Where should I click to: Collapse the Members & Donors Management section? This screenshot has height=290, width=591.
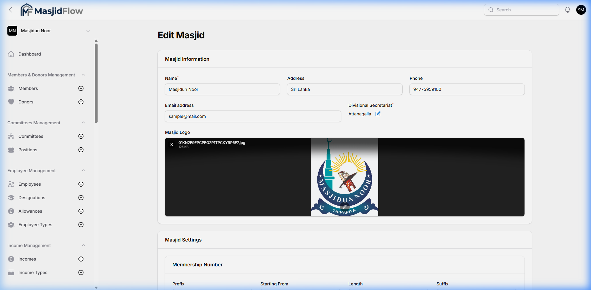click(83, 75)
